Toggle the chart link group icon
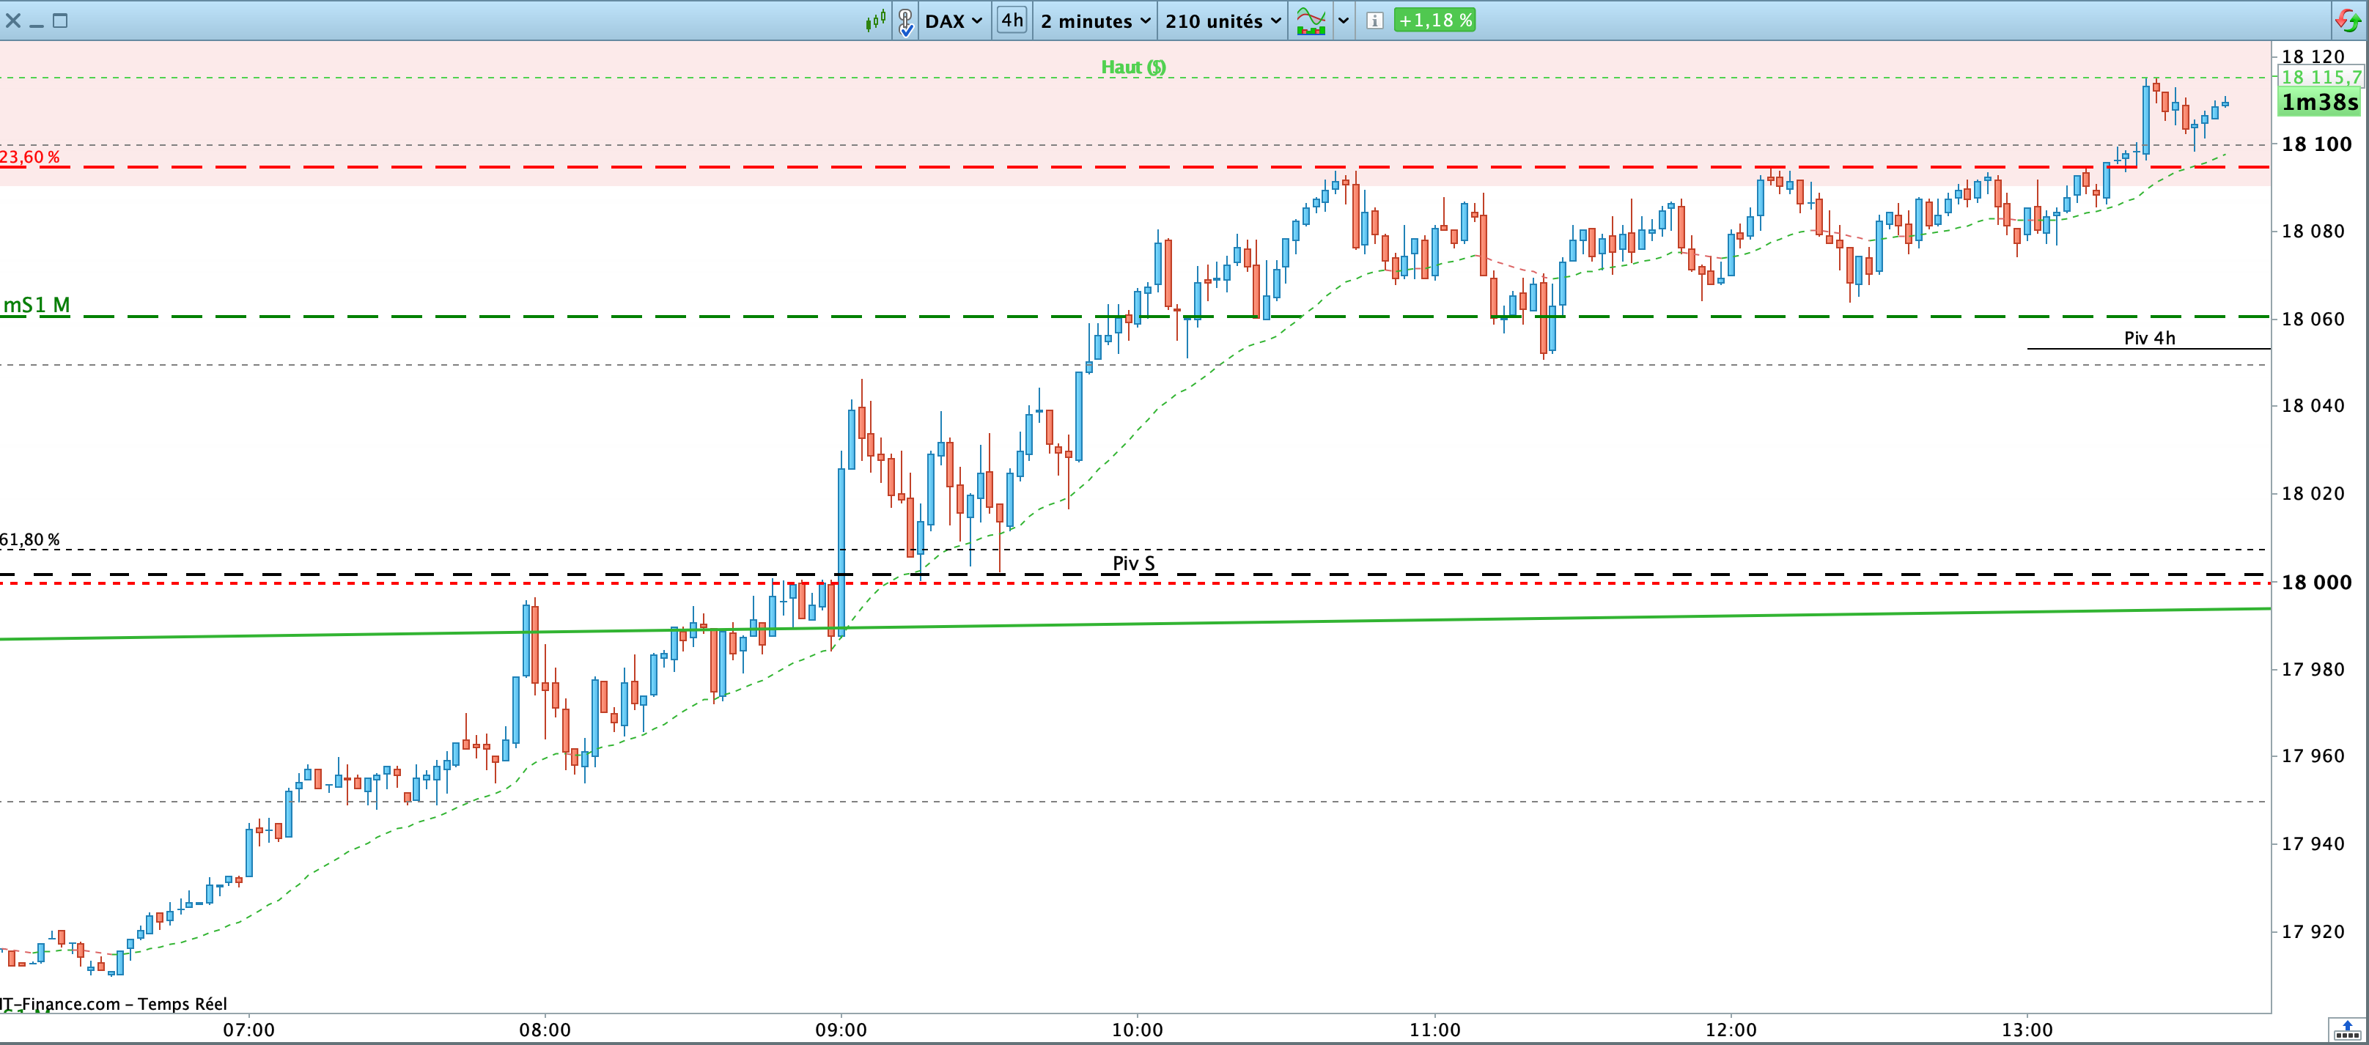The width and height of the screenshot is (2369, 1045). coord(906,21)
